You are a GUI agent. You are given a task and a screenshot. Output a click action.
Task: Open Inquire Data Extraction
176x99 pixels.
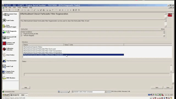tap(9, 72)
